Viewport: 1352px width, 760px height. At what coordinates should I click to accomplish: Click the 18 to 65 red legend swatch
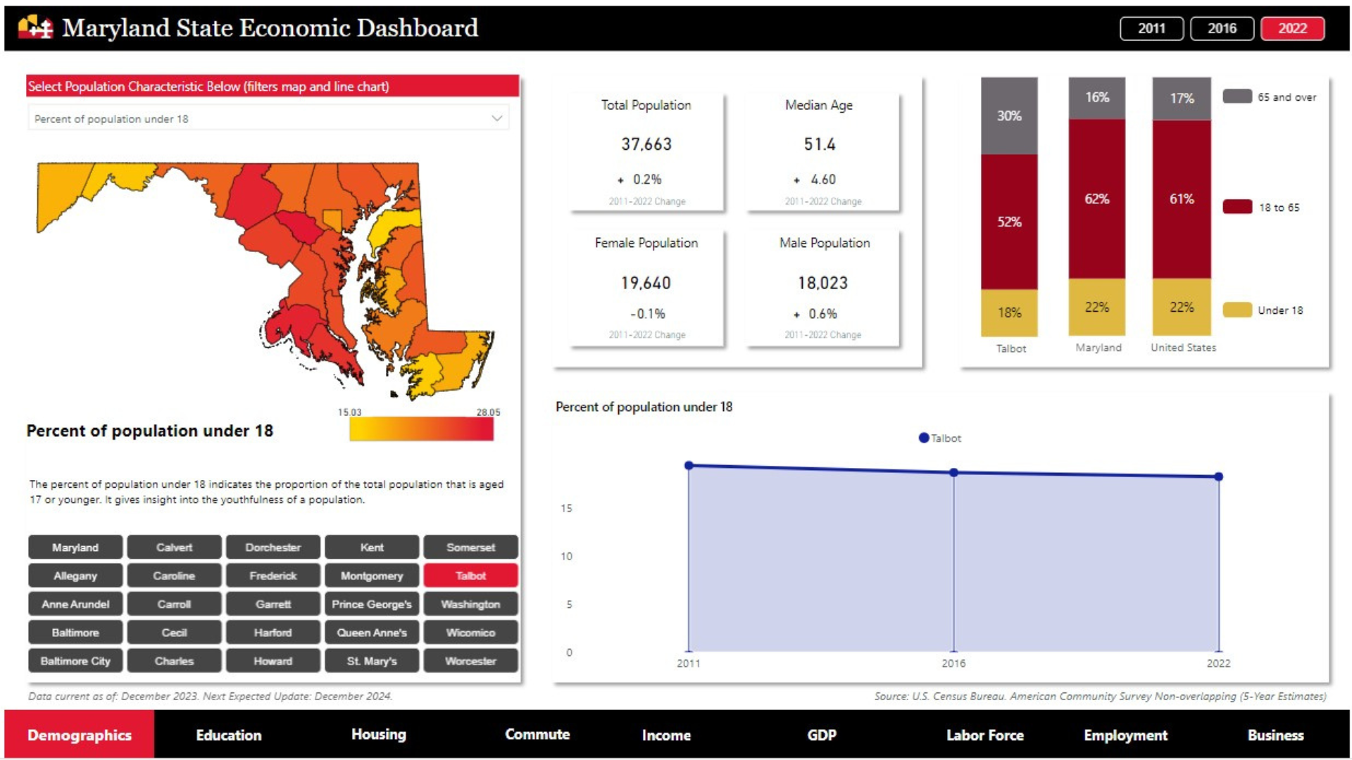tap(1237, 207)
